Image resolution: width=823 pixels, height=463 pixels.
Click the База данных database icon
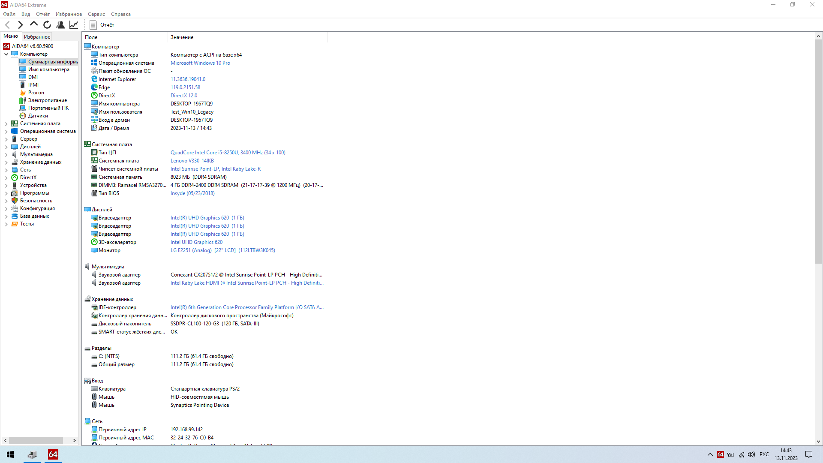(15, 216)
